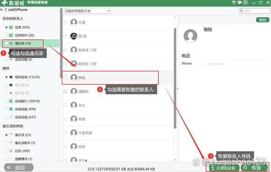Click the 提醒事项 (1) reminders icon
The height and width of the screenshot is (172, 271).
click(11, 159)
